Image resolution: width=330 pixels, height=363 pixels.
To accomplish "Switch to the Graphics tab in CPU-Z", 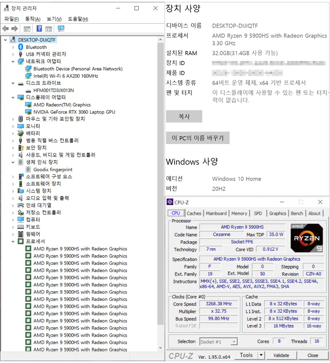I will 278,213.
